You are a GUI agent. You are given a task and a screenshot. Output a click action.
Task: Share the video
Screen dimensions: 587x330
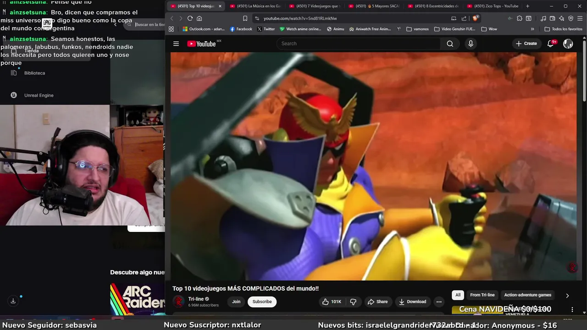(377, 302)
